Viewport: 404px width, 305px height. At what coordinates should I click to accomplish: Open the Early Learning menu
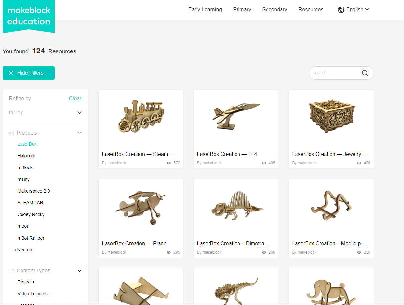click(x=205, y=10)
